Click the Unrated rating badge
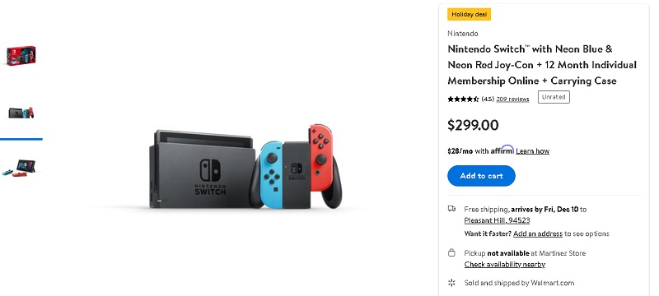Image resolution: width=659 pixels, height=296 pixels. (554, 97)
